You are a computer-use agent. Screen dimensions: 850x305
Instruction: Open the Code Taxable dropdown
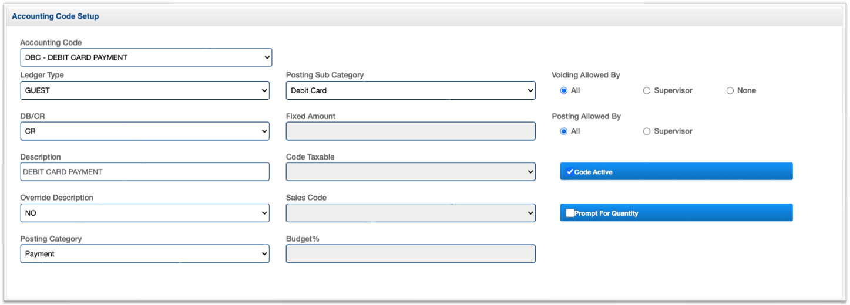[410, 172]
